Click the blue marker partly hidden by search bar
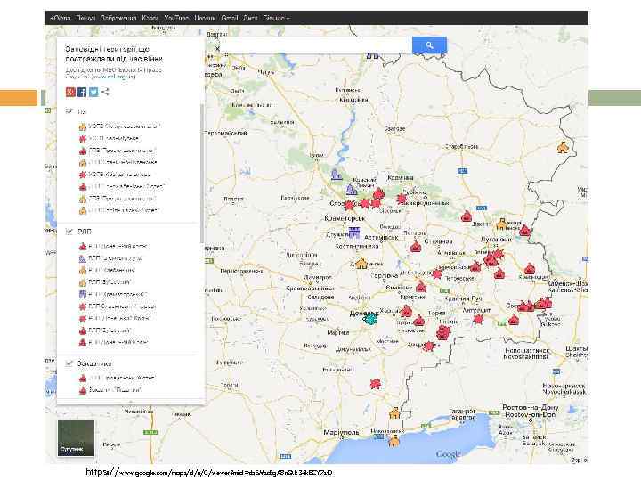This screenshot has width=641, height=481. click(372, 55)
